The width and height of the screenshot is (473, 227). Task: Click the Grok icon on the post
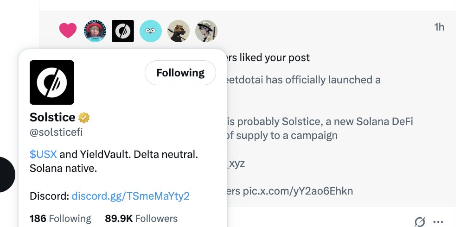(x=420, y=222)
